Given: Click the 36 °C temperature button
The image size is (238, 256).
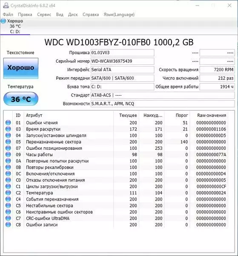Looking at the screenshot, I should click(21, 99).
